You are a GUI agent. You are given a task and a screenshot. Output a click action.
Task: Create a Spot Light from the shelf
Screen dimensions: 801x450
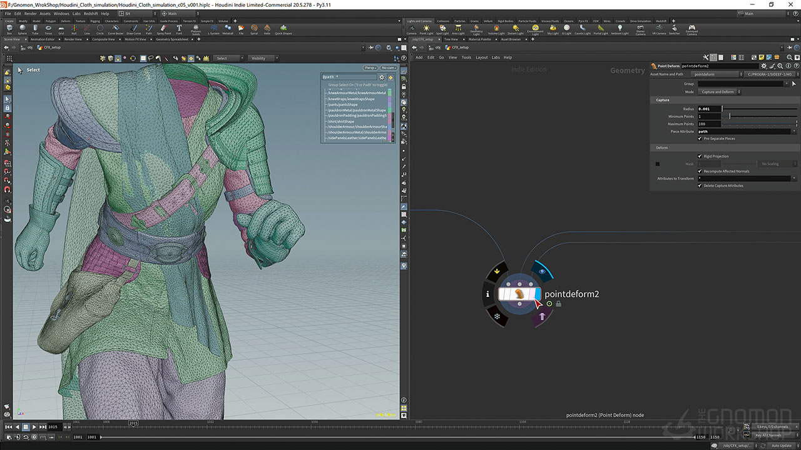[x=442, y=29]
